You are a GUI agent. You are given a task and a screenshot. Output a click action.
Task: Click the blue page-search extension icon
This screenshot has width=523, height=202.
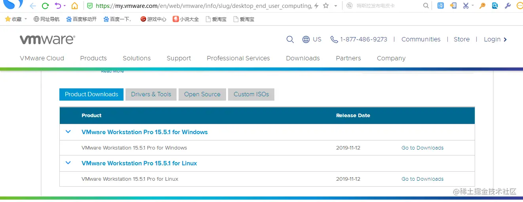495,6
